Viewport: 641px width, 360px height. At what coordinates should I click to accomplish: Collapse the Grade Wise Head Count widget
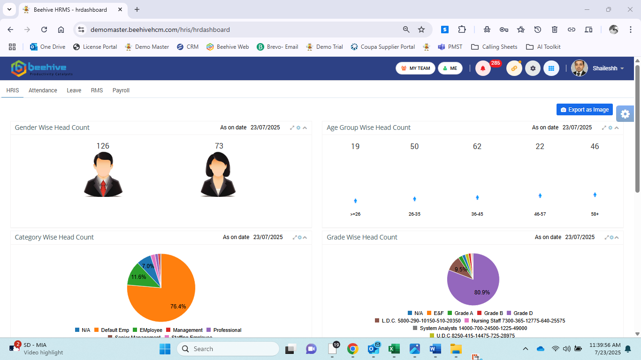coord(617,237)
